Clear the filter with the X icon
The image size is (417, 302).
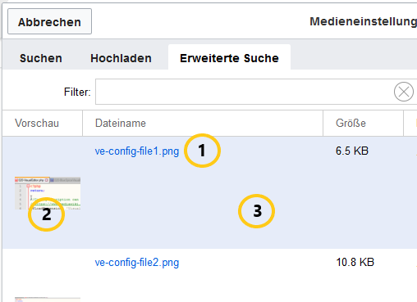(404, 92)
